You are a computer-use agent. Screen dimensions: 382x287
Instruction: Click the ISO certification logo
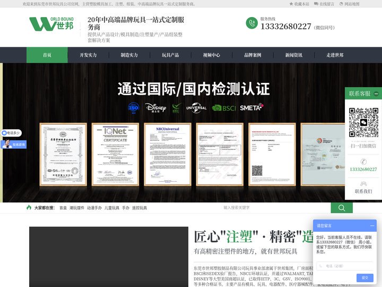pyautogui.click(x=134, y=107)
